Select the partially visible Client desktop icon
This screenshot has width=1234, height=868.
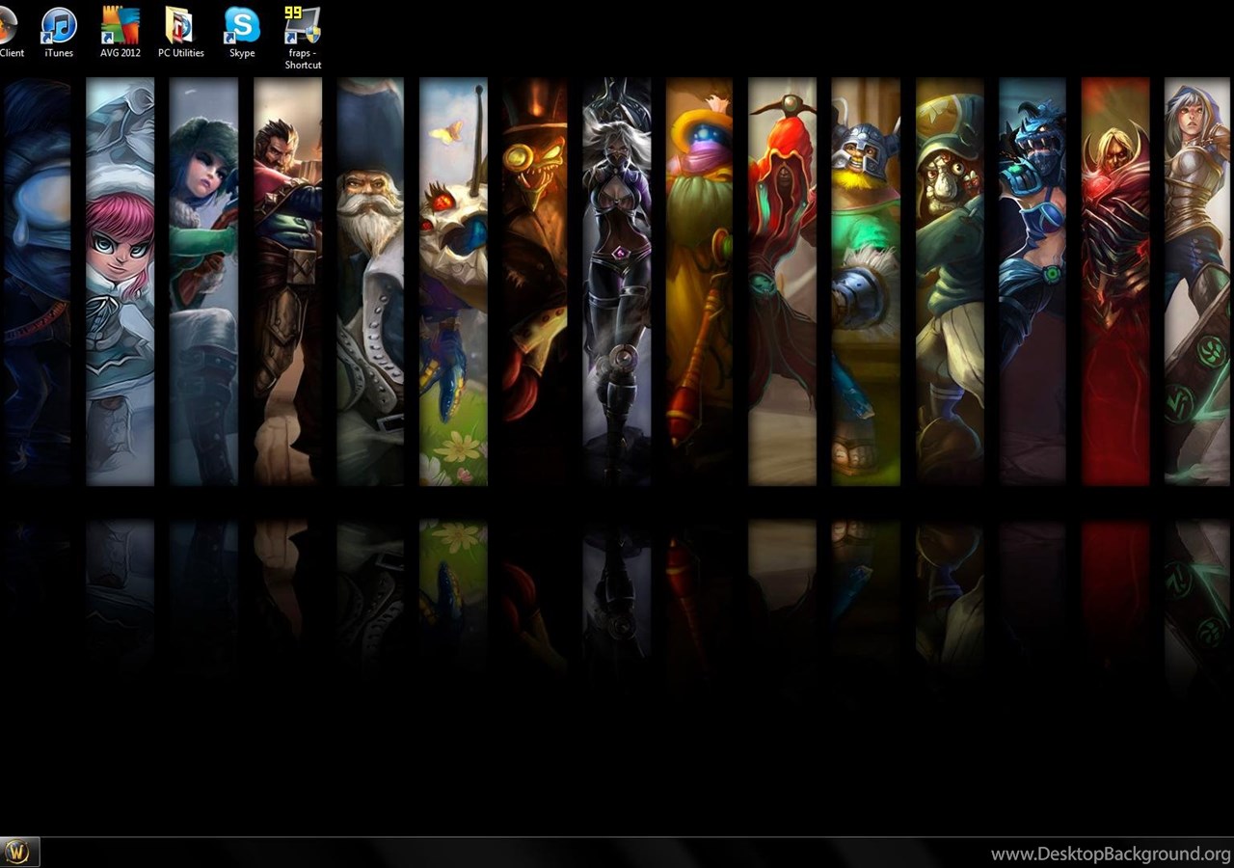point(10,29)
